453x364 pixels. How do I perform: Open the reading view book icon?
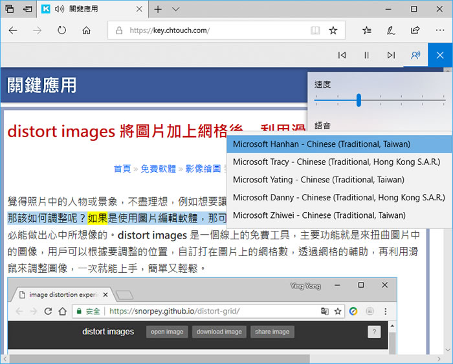coord(315,30)
